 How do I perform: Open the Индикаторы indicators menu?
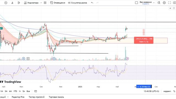[31, 3]
